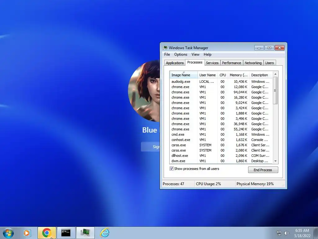Sort by CPU column header
Screen dimensions: 318x239
tap(223, 75)
